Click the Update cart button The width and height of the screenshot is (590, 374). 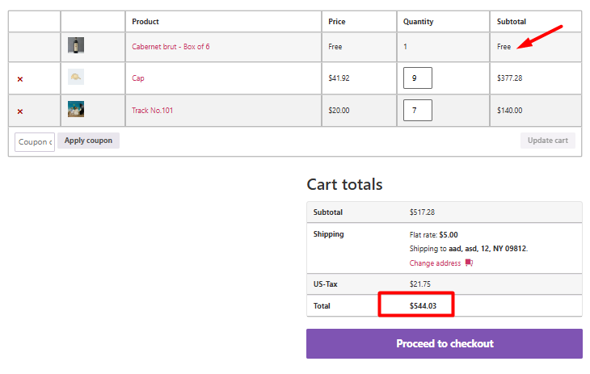click(547, 141)
